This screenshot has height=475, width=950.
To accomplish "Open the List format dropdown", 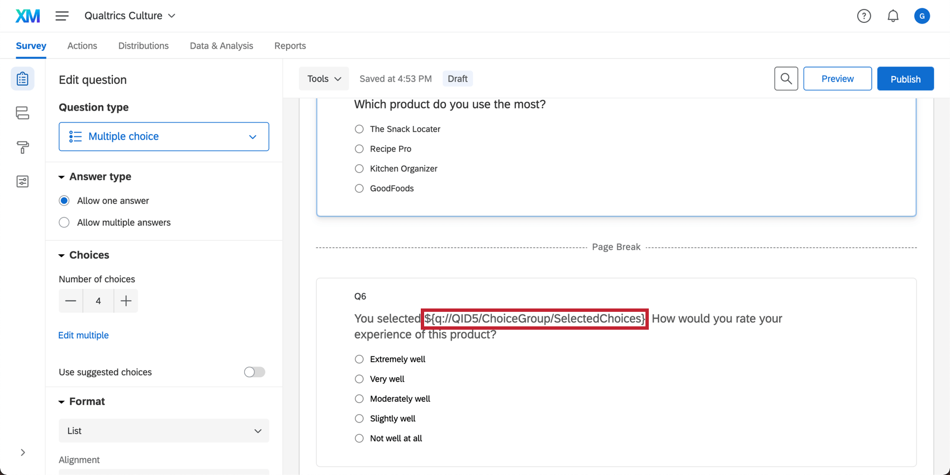I will [x=164, y=431].
